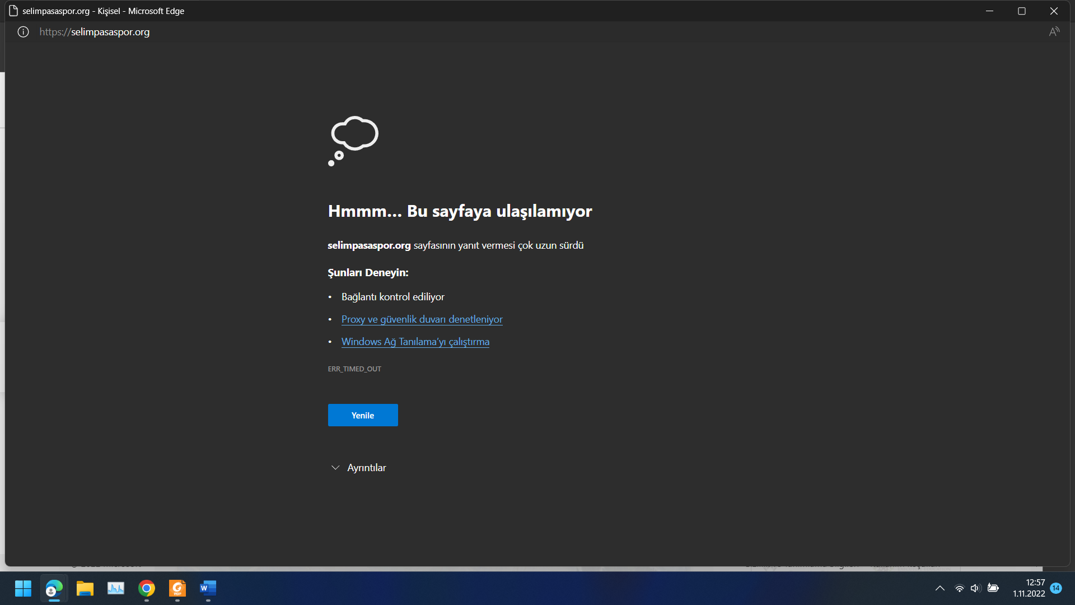
Task: Open the monitor app icon on taskbar
Action: pos(116,588)
